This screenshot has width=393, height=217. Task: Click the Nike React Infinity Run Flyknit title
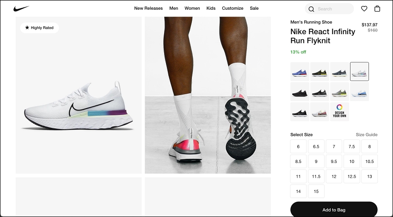pyautogui.click(x=323, y=36)
